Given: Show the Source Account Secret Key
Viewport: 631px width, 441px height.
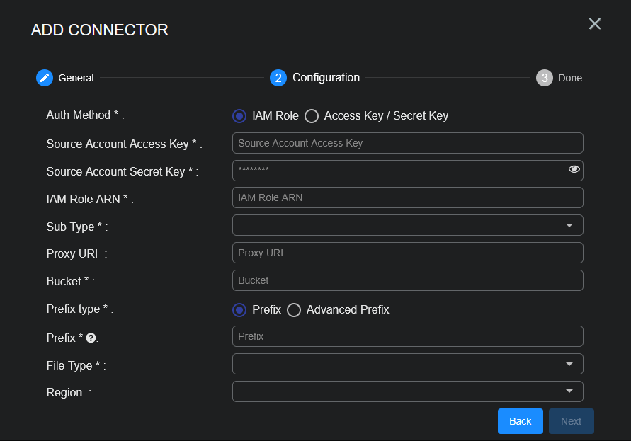Looking at the screenshot, I should [574, 169].
